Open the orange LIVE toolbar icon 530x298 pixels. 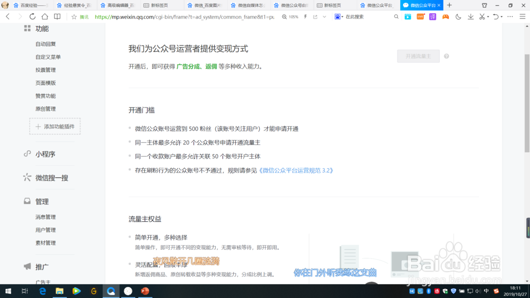pos(420,16)
